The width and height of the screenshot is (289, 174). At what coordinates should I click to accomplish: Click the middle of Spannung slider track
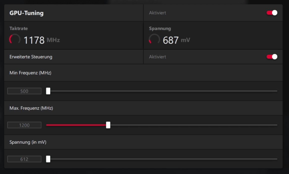(162, 159)
